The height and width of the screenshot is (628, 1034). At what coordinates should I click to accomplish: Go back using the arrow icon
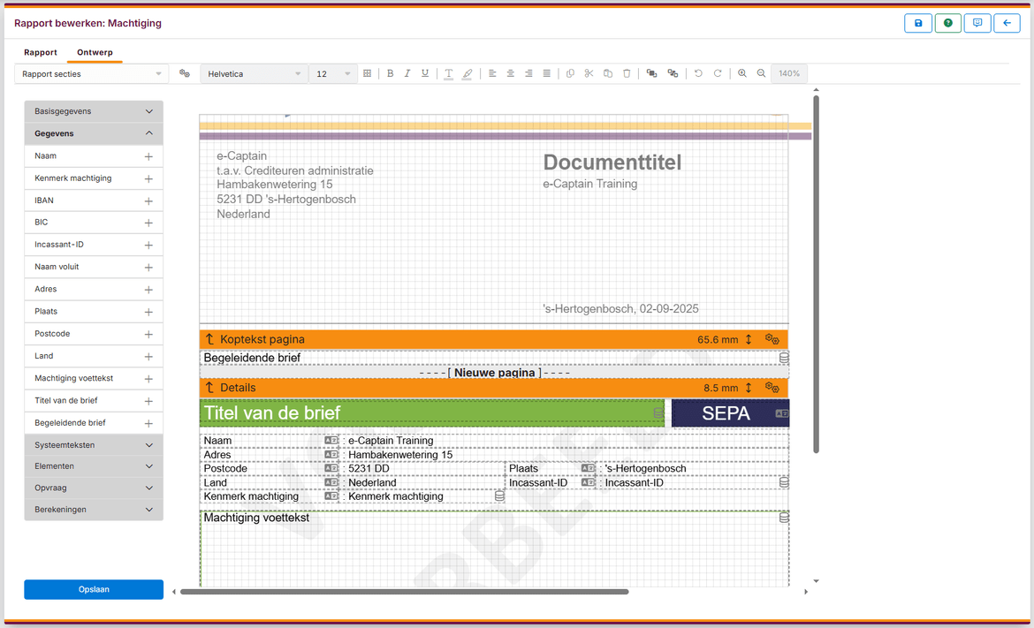click(1007, 23)
